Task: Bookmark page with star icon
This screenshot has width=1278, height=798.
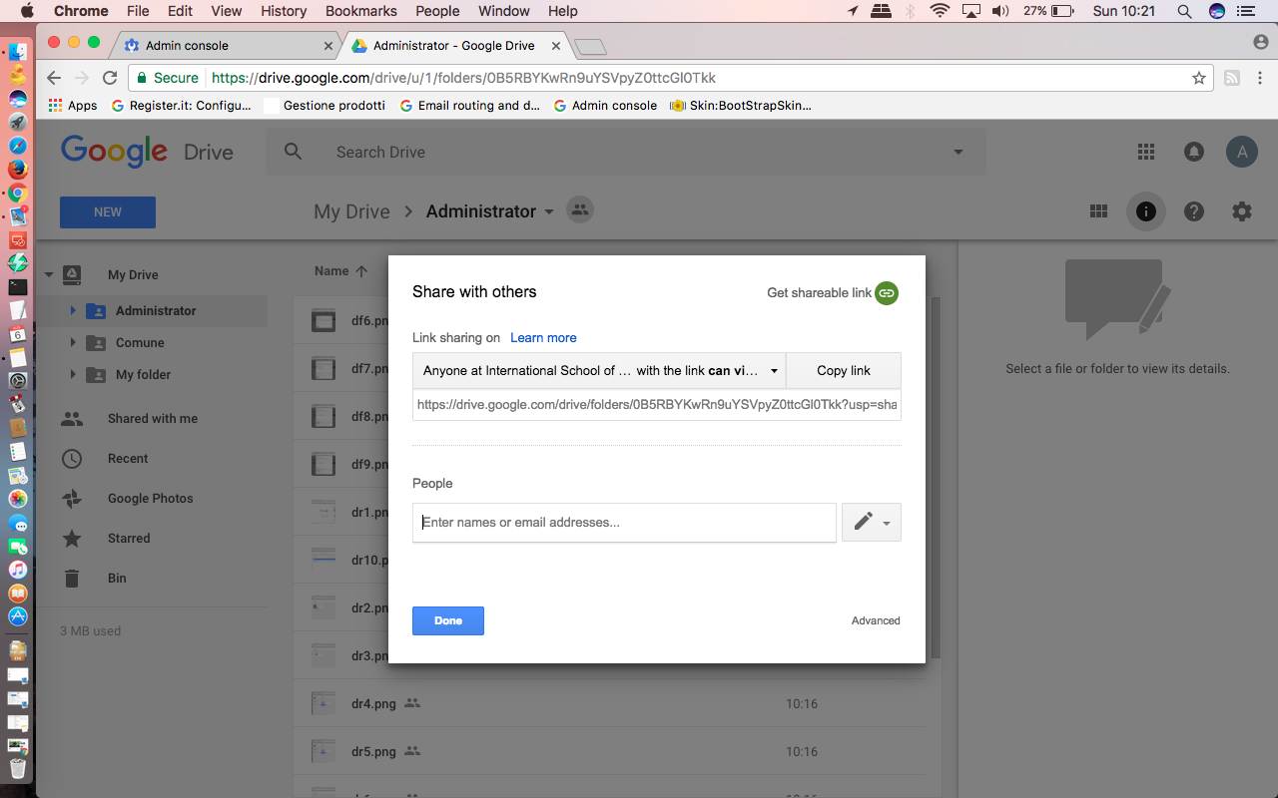Action: (x=1199, y=78)
